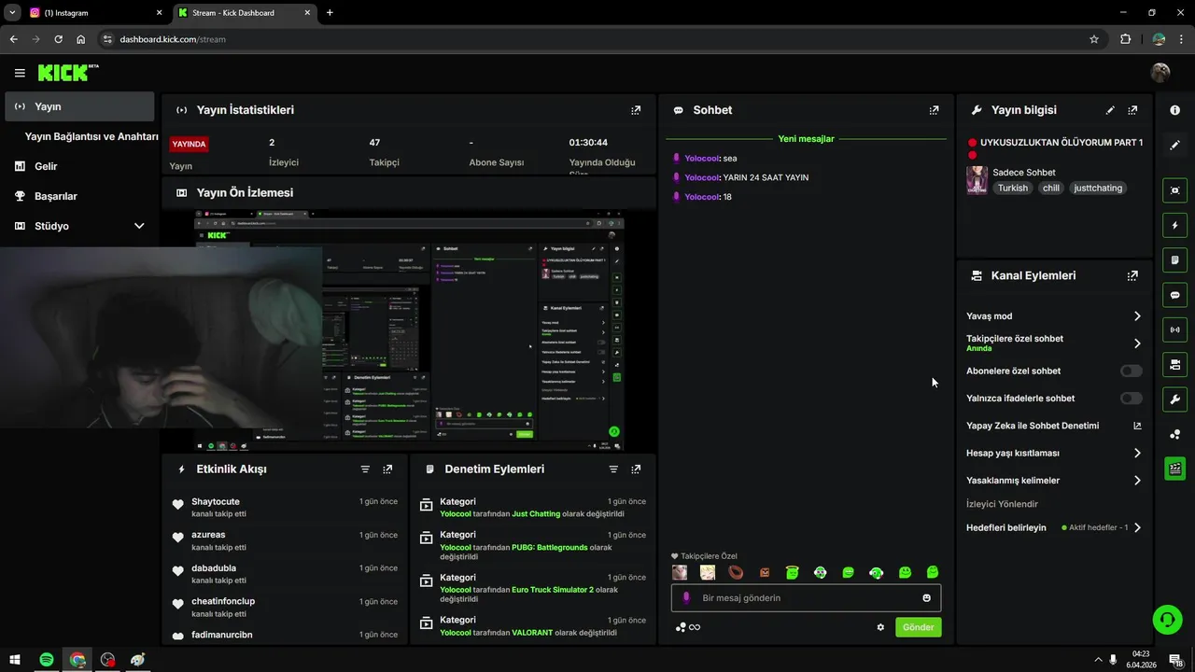The height and width of the screenshot is (672, 1195).
Task: Click the Turkish tag chip
Action: tap(1012, 188)
